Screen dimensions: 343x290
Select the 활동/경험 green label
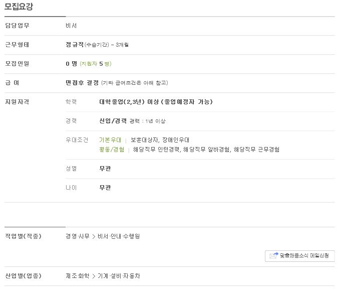(112, 150)
